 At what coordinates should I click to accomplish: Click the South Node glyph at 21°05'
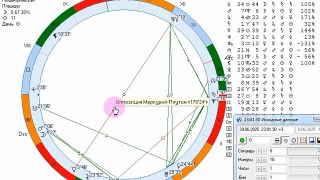[35, 108]
